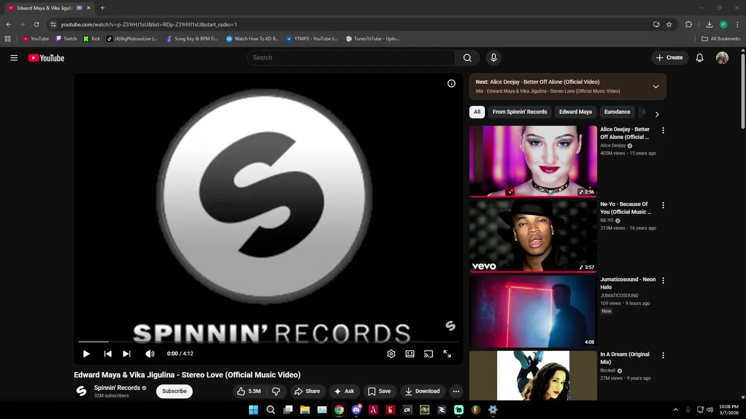Open options menu for Neon Halo video
746x419 pixels.
tap(663, 280)
